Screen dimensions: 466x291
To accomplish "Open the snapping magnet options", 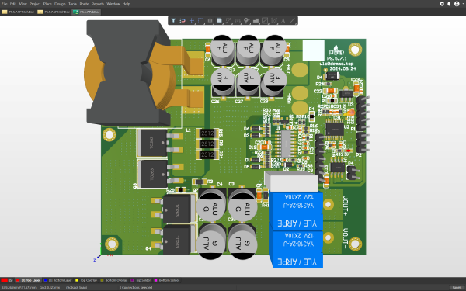I will click(x=183, y=20).
